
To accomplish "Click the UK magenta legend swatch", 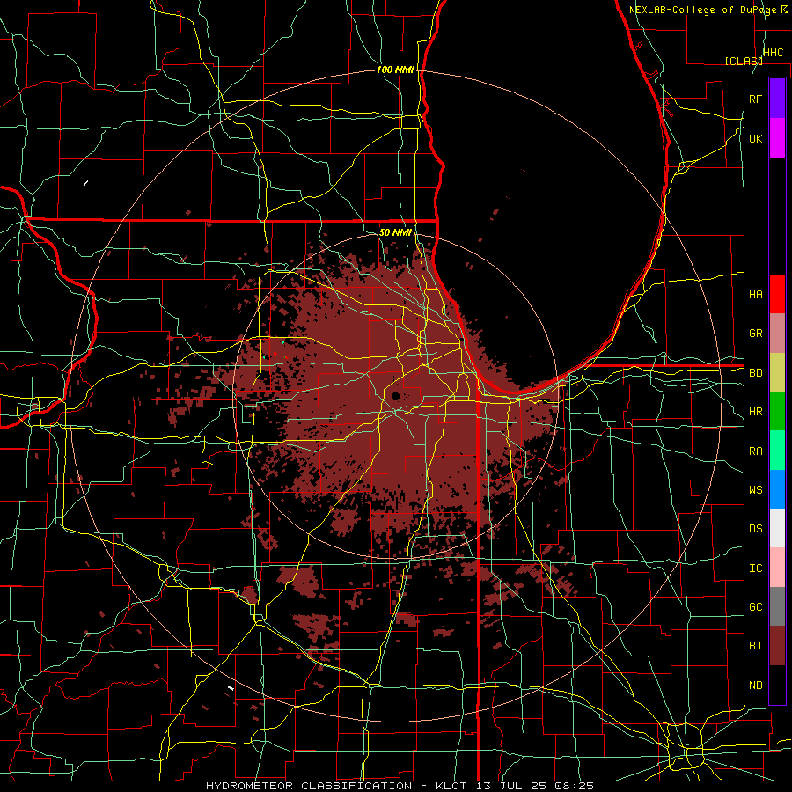I will [777, 137].
